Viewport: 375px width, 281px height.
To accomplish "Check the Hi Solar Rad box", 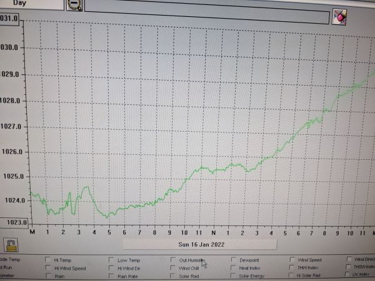I will pos(292,275).
